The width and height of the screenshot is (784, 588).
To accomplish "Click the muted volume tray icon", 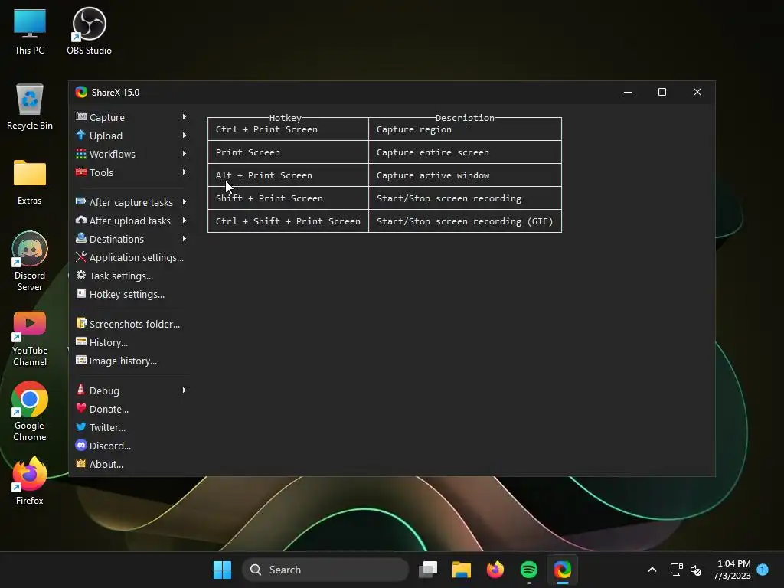I will [x=696, y=570].
